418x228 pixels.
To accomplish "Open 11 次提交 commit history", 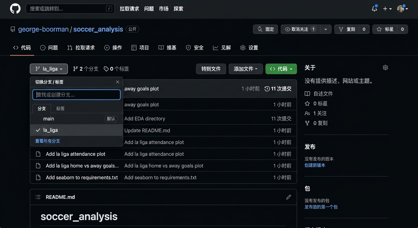I will [278, 89].
